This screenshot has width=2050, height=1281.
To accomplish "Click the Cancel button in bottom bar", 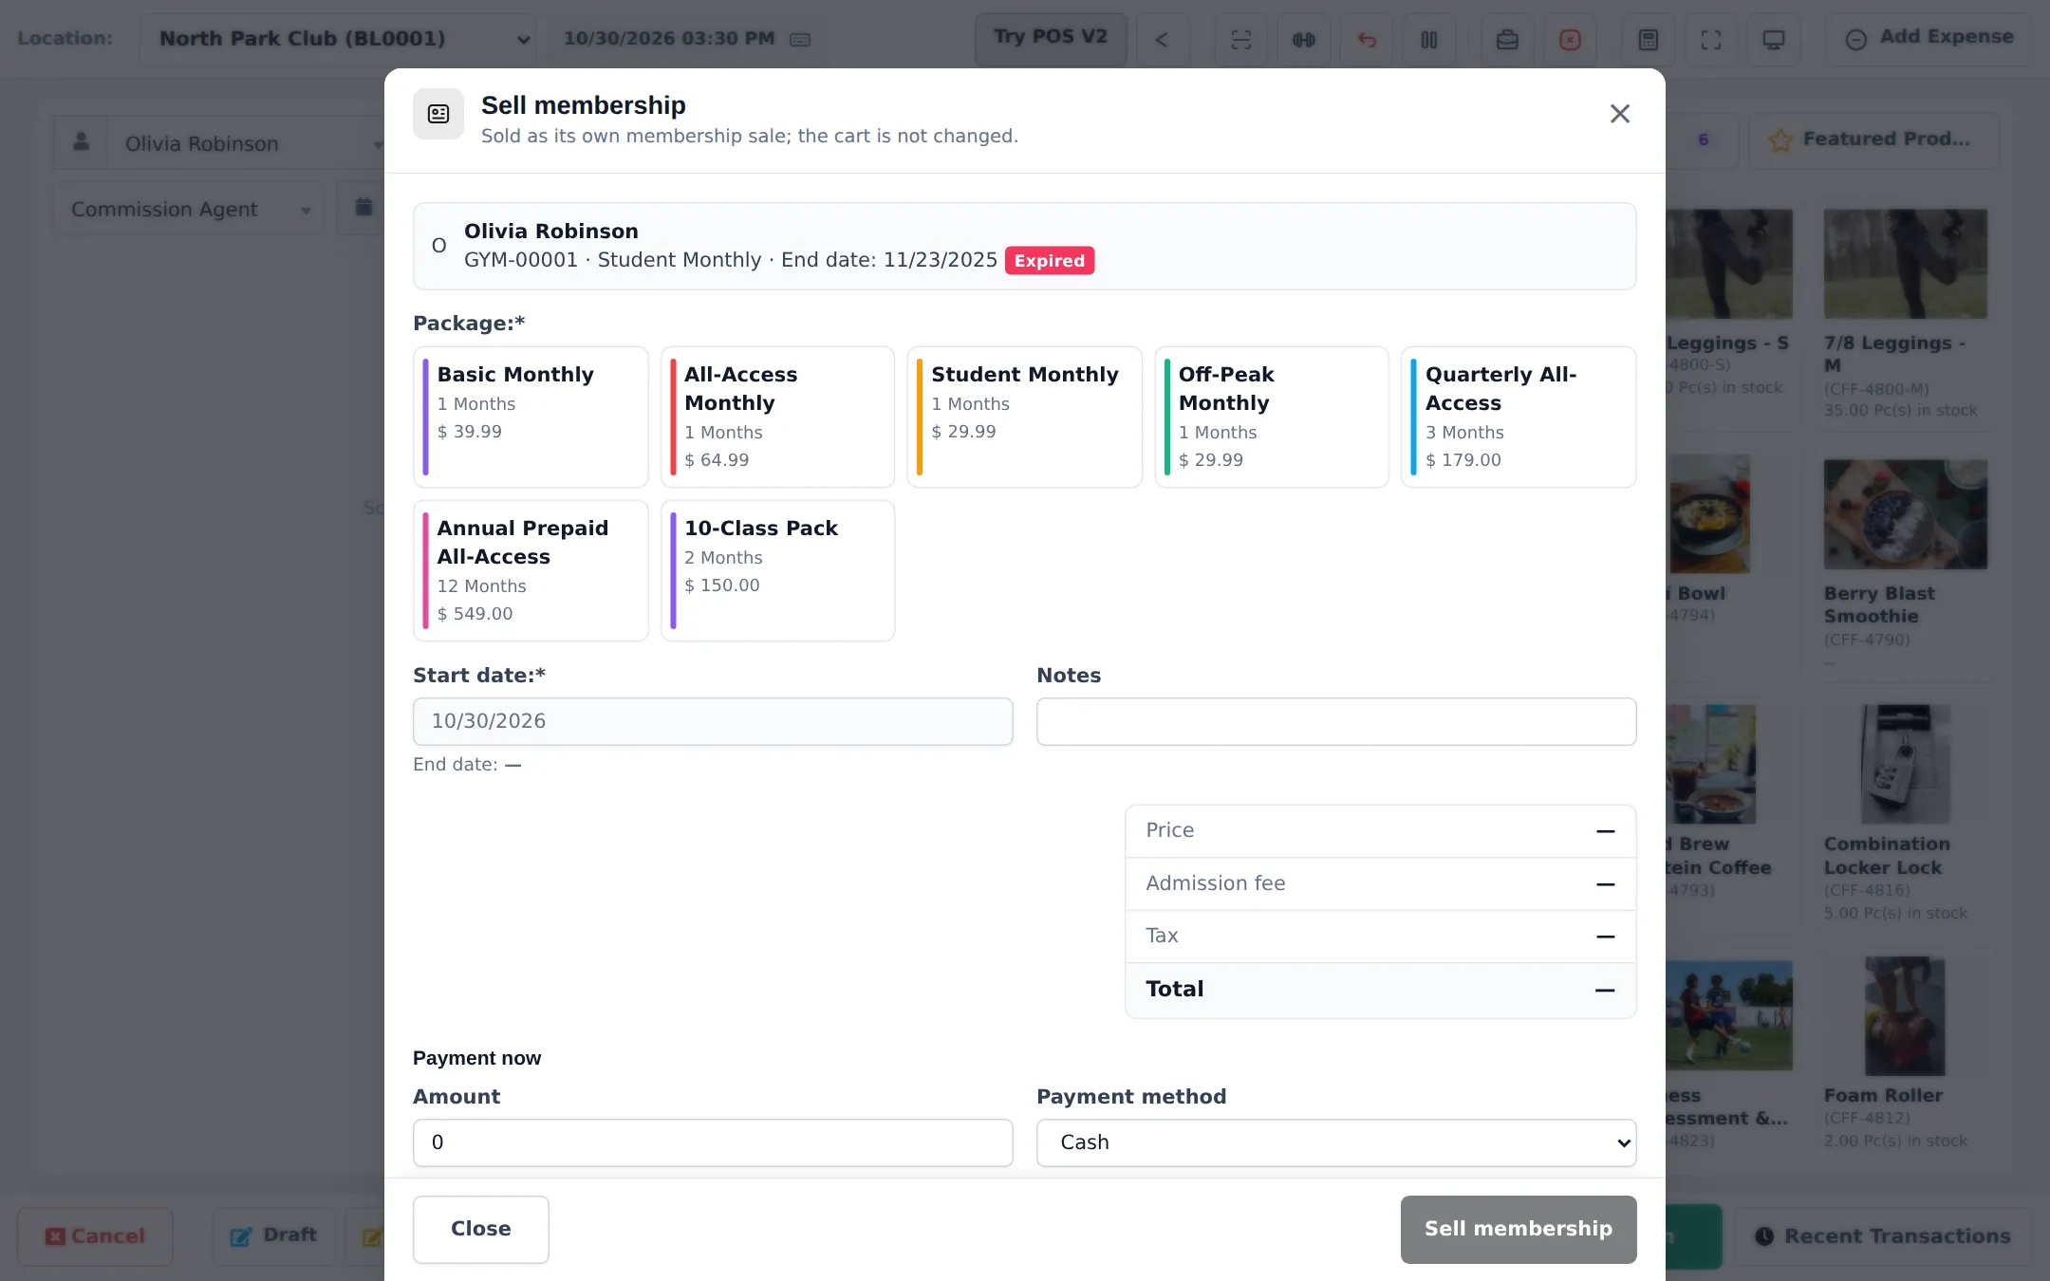I will [95, 1235].
